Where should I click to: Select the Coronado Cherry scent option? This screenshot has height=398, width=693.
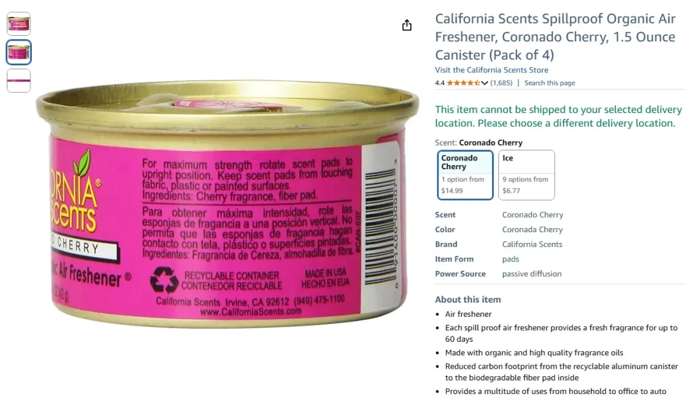(465, 175)
